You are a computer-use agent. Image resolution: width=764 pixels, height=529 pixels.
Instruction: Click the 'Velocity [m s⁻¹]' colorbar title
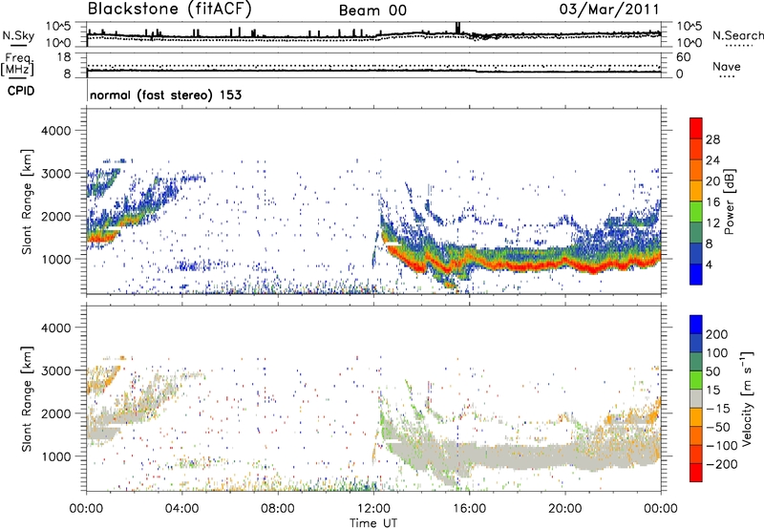click(746, 398)
